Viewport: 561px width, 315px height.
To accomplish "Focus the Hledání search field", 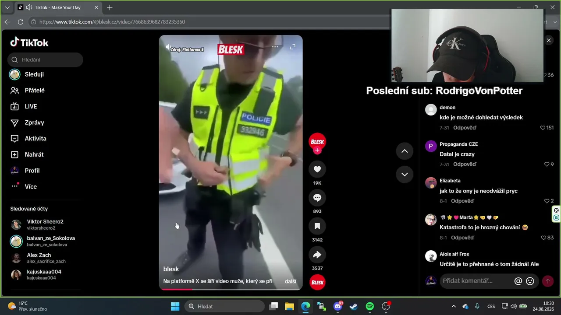I will tap(45, 60).
